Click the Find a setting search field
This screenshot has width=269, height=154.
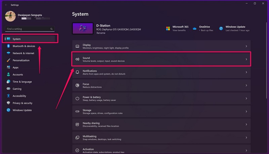27,29
